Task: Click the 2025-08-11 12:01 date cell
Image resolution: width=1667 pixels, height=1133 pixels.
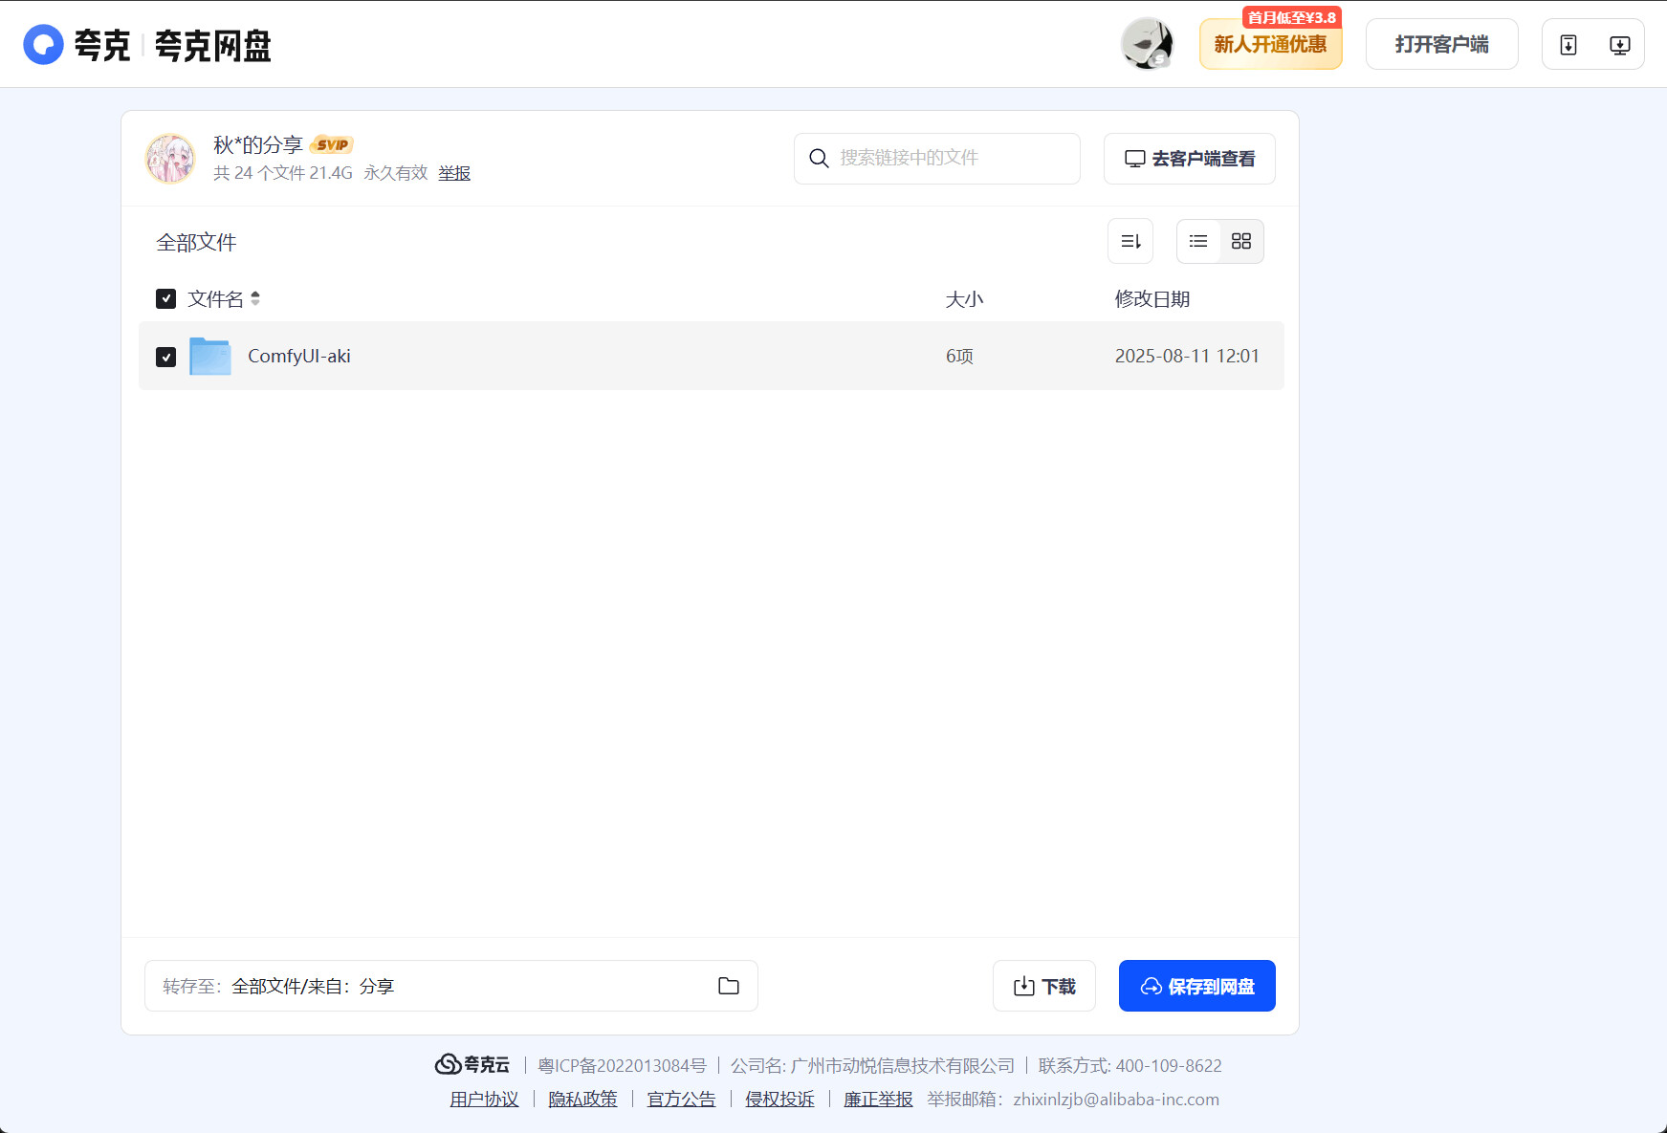Action: coord(1187,357)
